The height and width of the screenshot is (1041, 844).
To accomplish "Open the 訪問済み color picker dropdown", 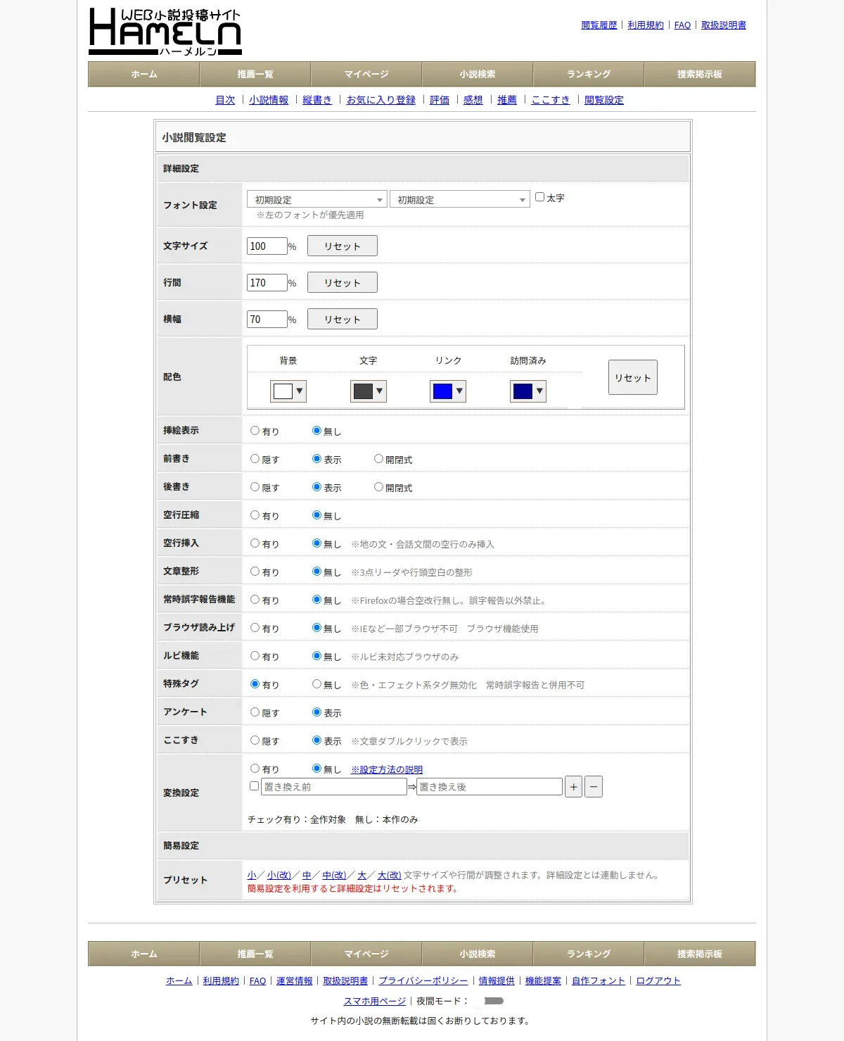I will click(528, 391).
